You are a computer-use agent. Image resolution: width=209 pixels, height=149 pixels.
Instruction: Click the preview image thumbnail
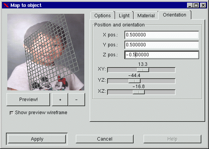[x=46, y=52]
